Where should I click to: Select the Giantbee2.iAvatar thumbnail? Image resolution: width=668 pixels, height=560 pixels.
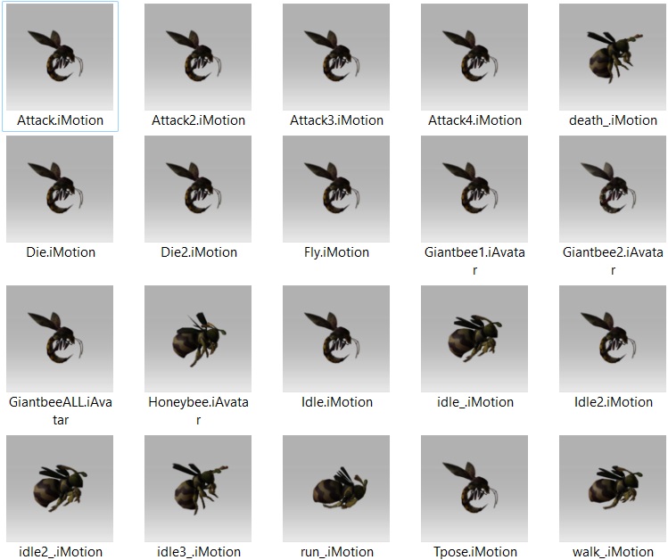coord(613,189)
